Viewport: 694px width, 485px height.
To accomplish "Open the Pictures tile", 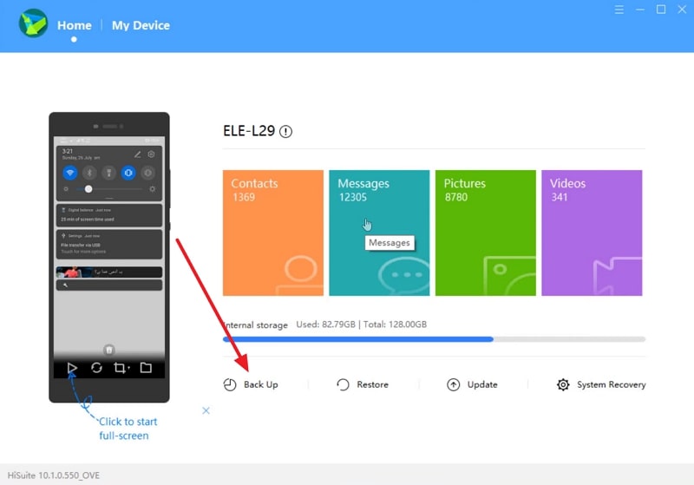I will tap(486, 233).
